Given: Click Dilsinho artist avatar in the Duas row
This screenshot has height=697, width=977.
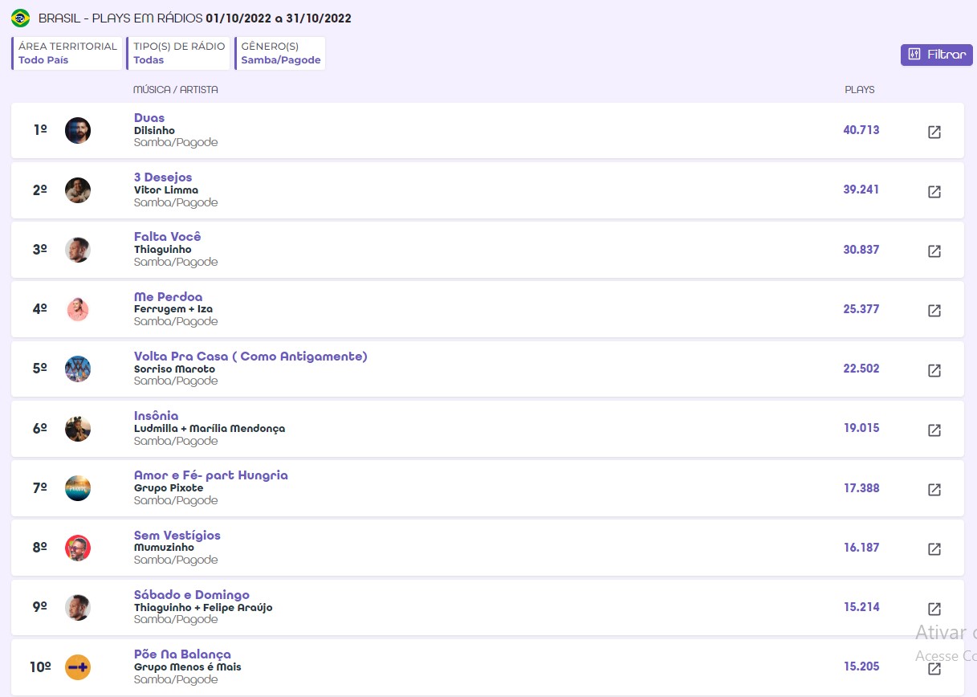Looking at the screenshot, I should tap(78, 130).
